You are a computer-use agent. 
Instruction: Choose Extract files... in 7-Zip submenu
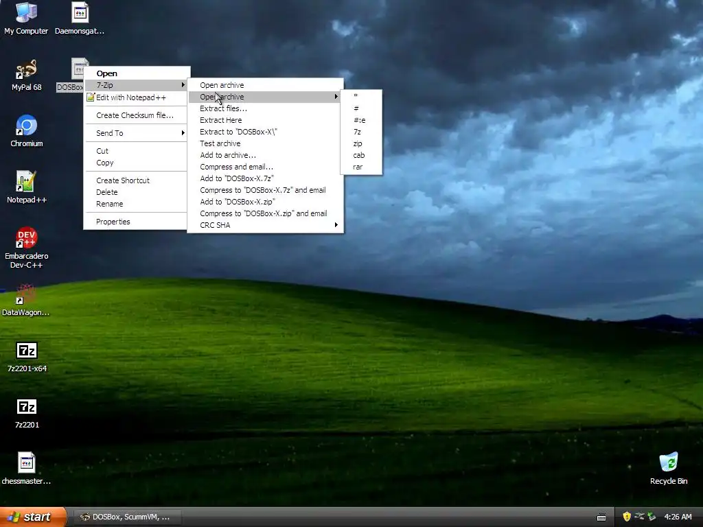[266, 108]
